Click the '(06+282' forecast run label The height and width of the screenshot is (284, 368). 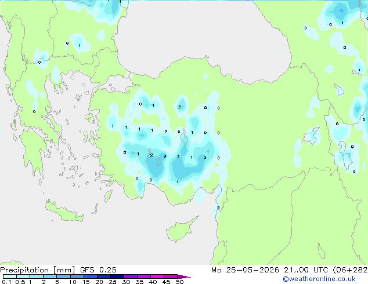350,270
